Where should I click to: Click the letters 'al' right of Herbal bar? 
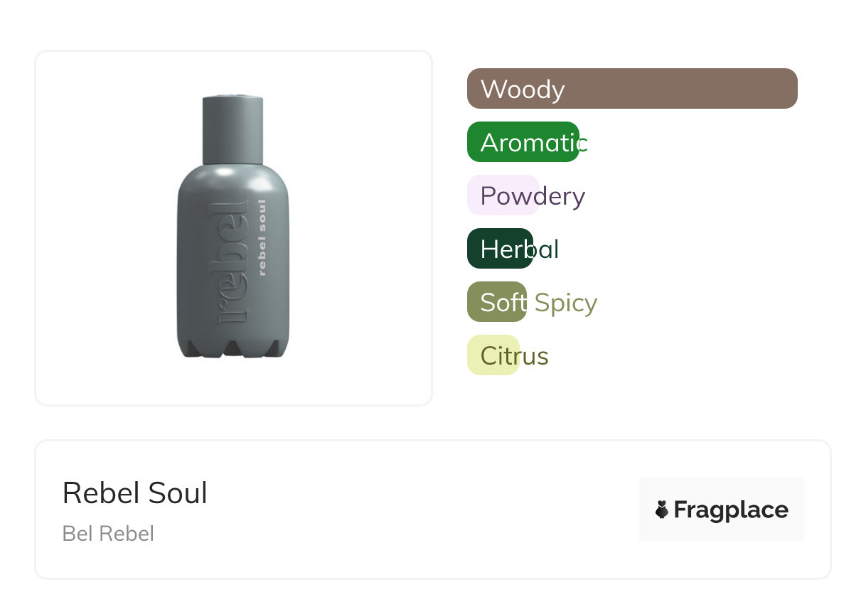(547, 249)
